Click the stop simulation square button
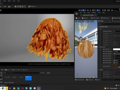Image resolution: width=120 pixels, height=90 pixels. tap(20, 6)
